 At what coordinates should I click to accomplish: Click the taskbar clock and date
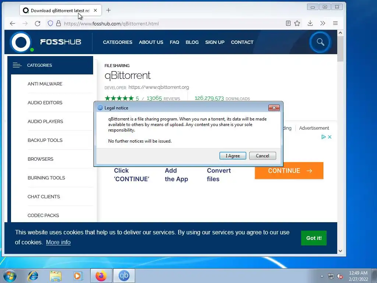click(x=358, y=276)
